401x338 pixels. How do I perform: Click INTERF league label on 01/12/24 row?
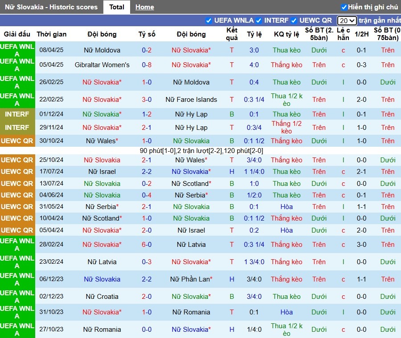point(17,114)
